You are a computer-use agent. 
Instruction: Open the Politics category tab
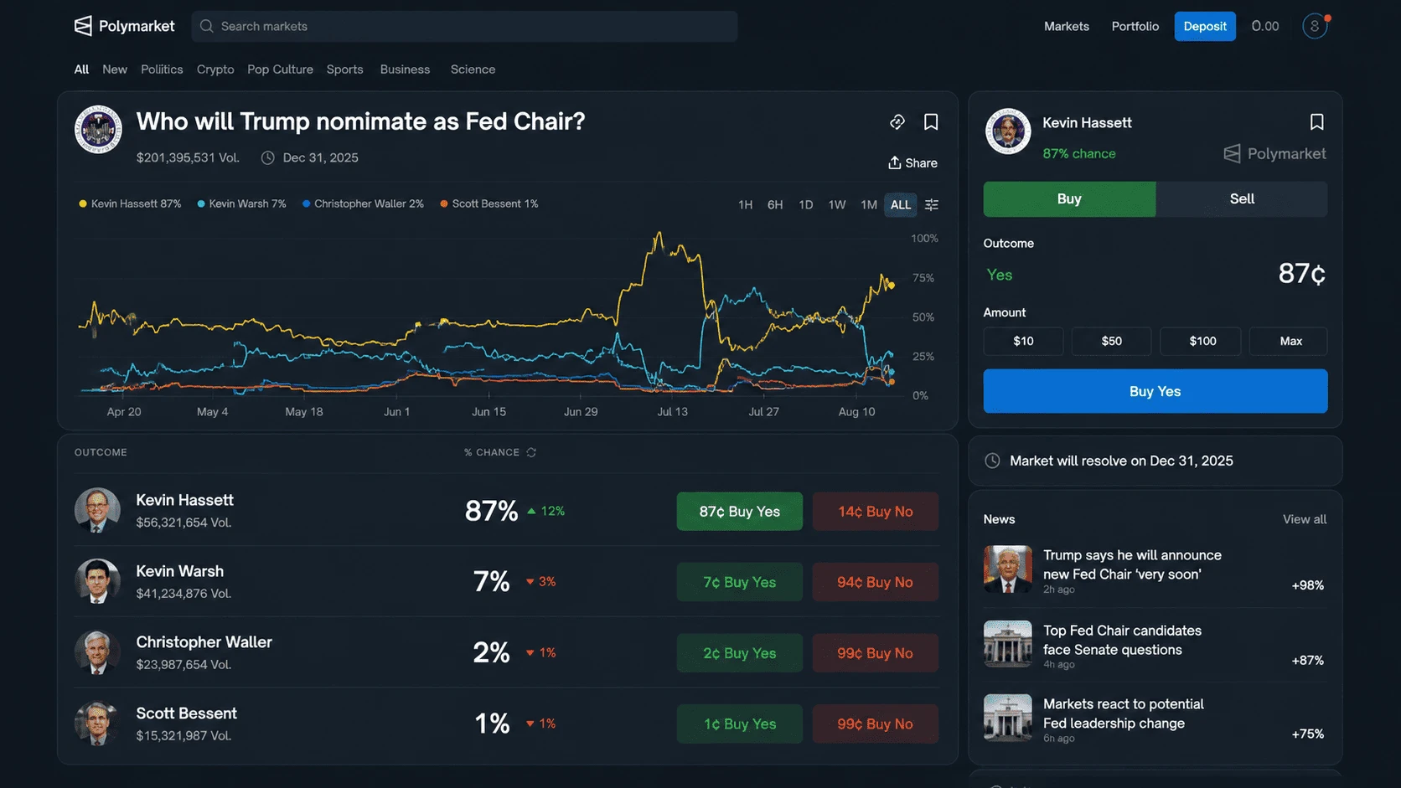point(162,70)
